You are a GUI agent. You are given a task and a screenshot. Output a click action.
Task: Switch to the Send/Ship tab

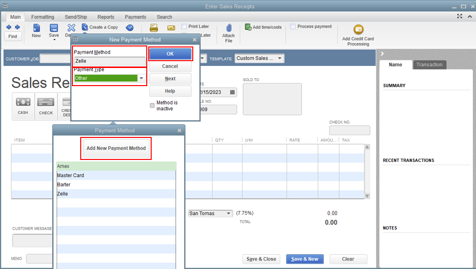click(76, 17)
